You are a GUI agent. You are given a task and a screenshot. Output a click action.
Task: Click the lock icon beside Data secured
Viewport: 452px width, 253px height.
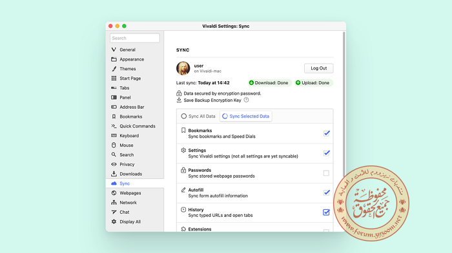(x=179, y=93)
